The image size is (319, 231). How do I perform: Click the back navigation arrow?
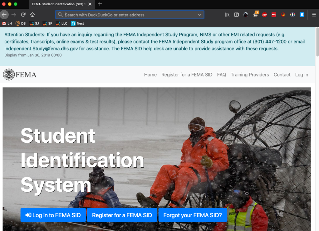[4, 15]
